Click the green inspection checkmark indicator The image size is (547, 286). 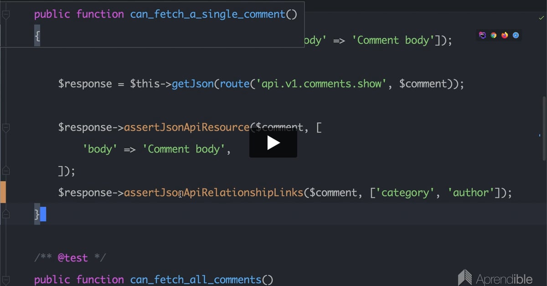click(x=541, y=18)
